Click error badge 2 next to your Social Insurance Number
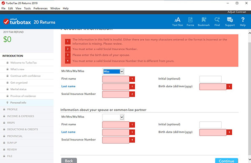 132,94
